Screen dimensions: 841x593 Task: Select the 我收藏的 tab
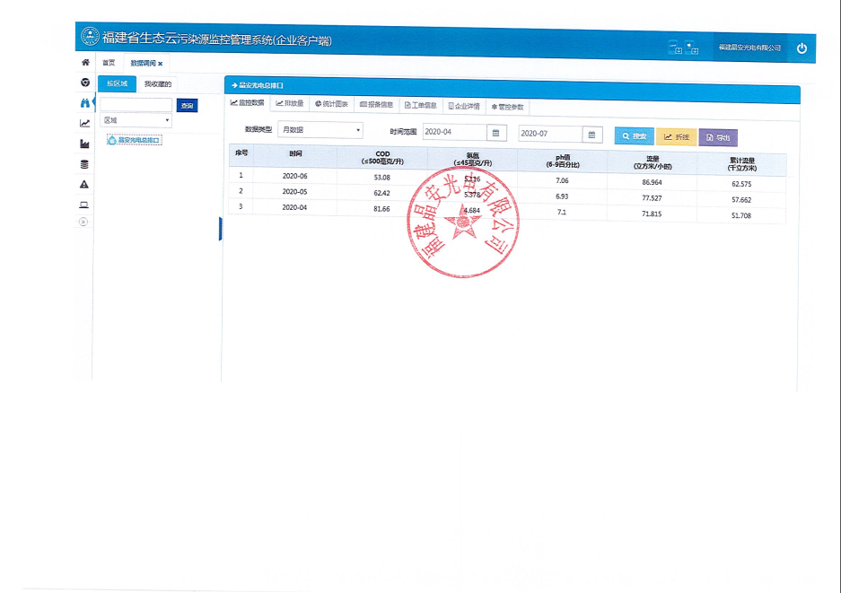(157, 83)
